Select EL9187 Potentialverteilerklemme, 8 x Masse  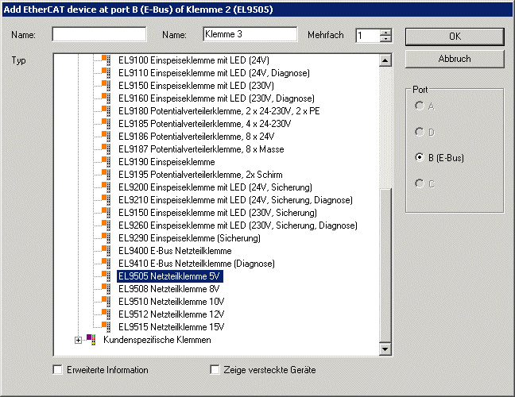pos(201,149)
